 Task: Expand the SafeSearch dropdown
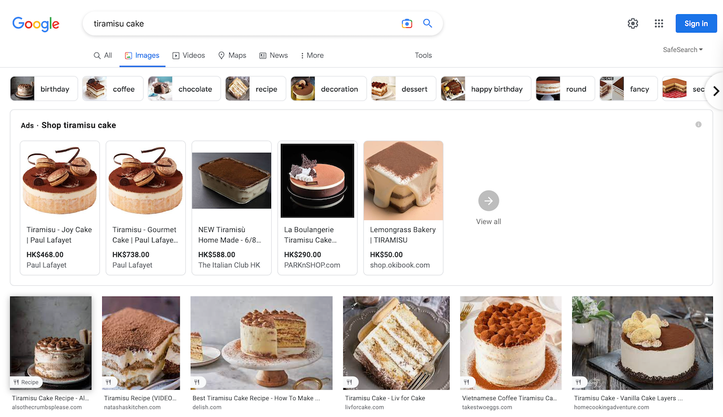683,50
